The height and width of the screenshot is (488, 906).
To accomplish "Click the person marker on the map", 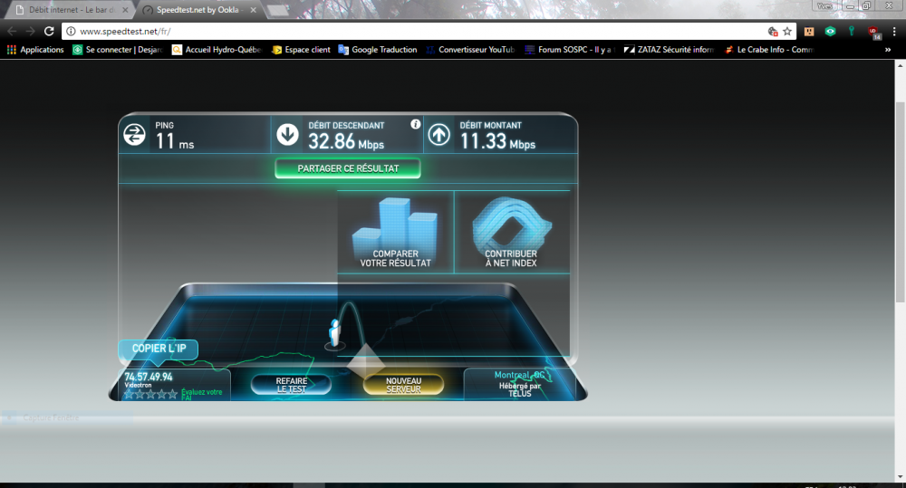I will click(x=334, y=334).
